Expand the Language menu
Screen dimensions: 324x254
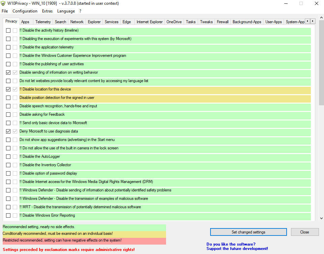click(66, 11)
